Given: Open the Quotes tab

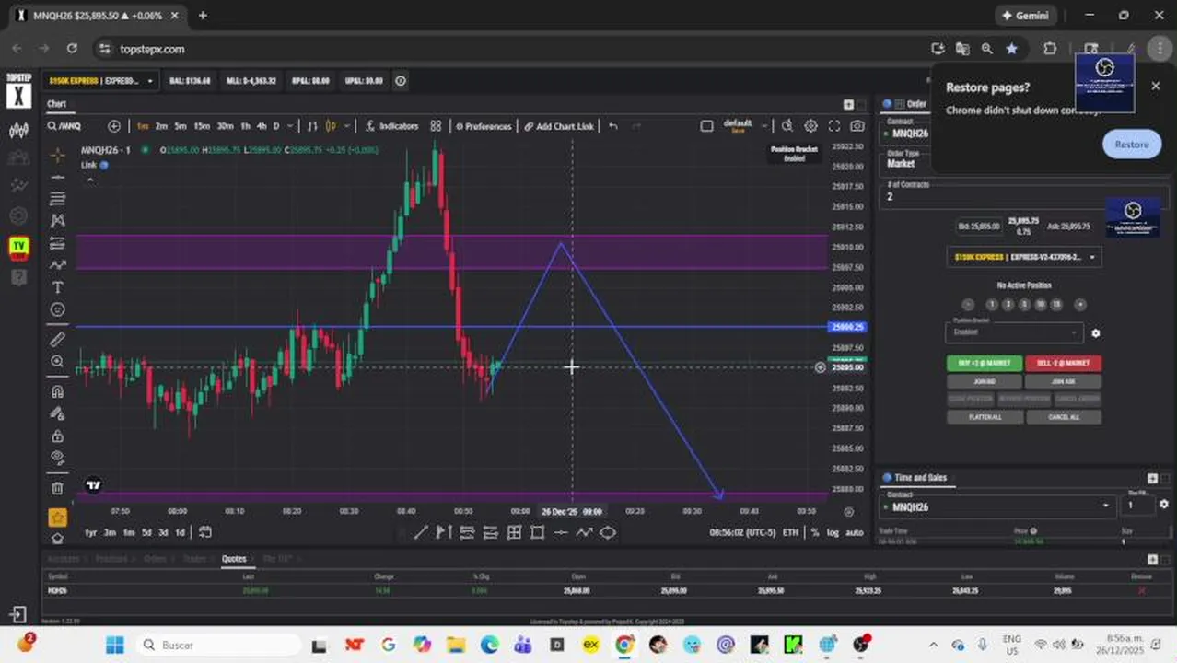Looking at the screenshot, I should tap(234, 559).
